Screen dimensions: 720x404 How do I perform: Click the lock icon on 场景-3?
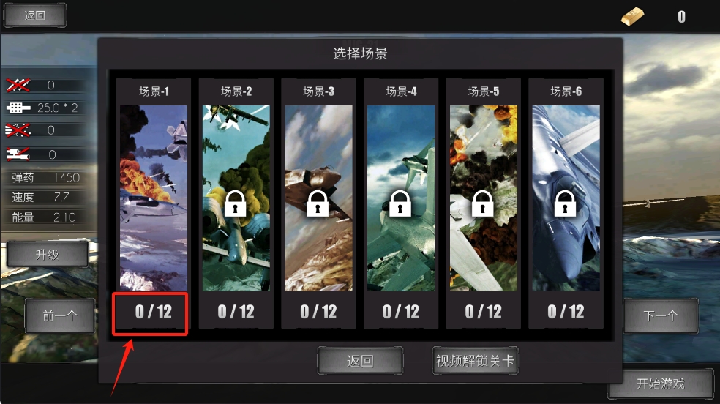318,203
